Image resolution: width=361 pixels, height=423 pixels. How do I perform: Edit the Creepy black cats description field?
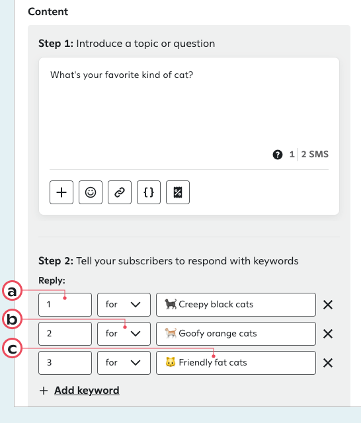[236, 305]
